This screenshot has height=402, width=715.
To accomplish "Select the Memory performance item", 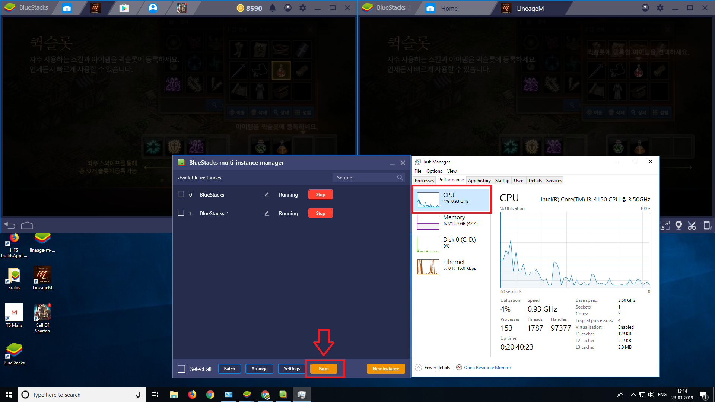I will pyautogui.click(x=452, y=222).
